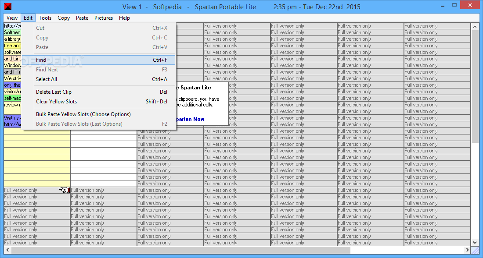
Task: Select the 'a library' clip cell
Action: pos(12,39)
